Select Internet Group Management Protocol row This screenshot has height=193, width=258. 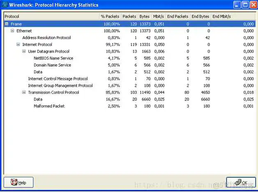click(x=130, y=86)
